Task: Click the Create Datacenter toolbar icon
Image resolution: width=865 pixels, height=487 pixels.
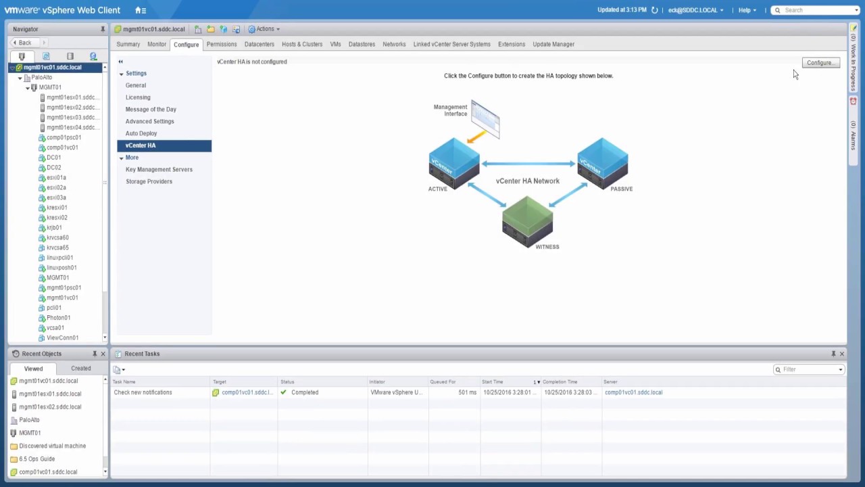Action: click(x=198, y=29)
